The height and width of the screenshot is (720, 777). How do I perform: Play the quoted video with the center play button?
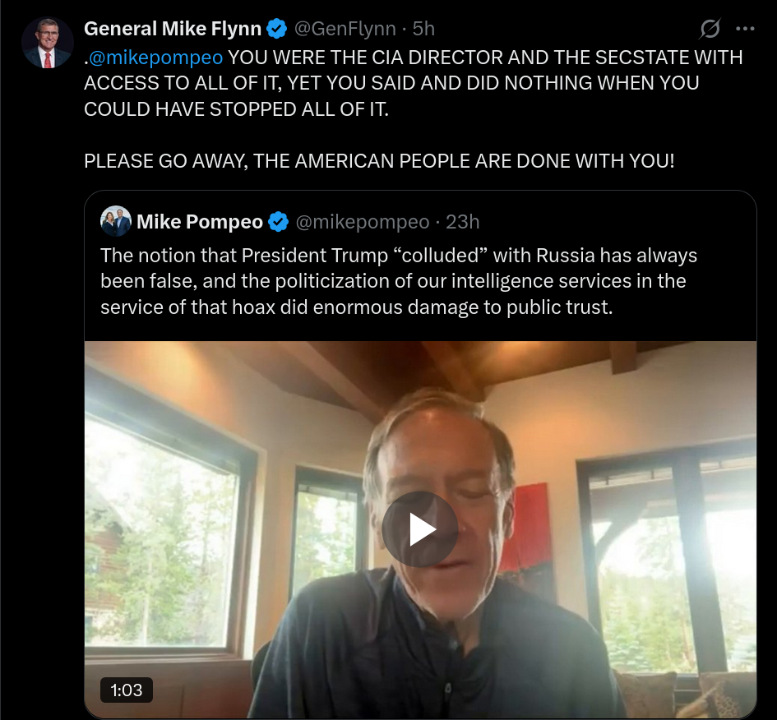point(420,529)
